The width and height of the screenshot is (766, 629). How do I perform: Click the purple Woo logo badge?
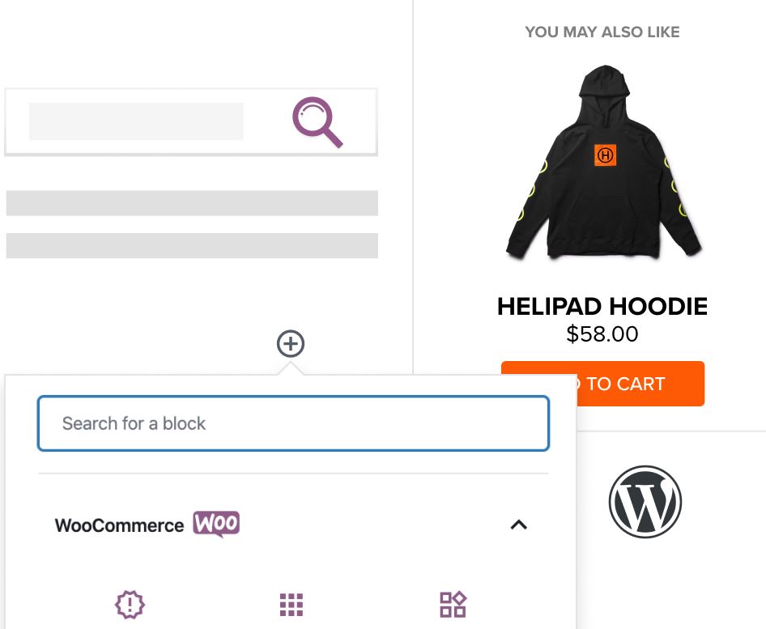216,525
